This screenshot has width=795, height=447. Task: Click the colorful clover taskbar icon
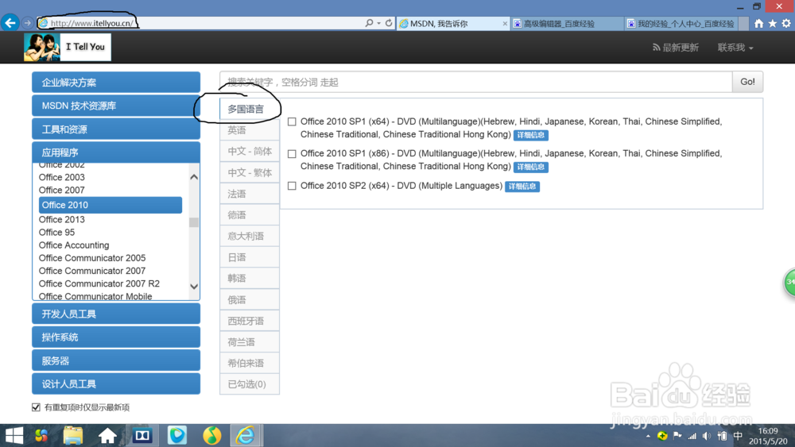(x=41, y=435)
